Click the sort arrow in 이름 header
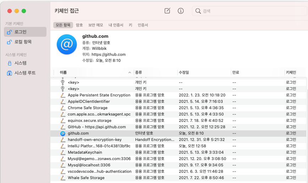Viewport: 308px width, 183px height. (x=130, y=72)
